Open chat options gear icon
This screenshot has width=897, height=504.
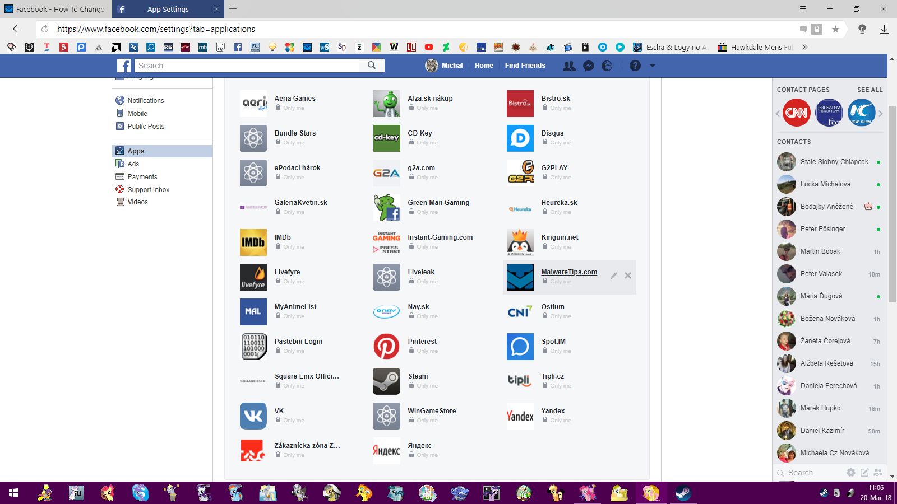click(x=851, y=473)
